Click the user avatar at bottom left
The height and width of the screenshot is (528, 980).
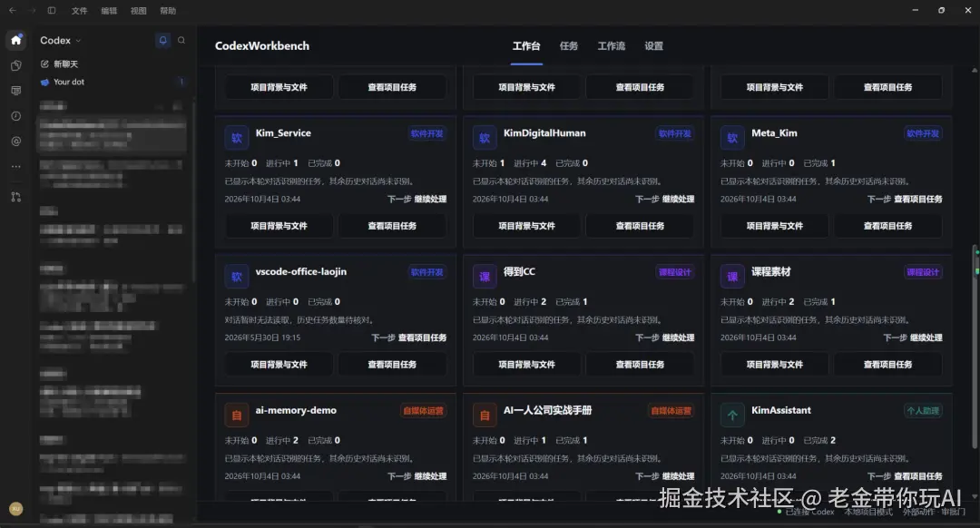[x=16, y=509]
